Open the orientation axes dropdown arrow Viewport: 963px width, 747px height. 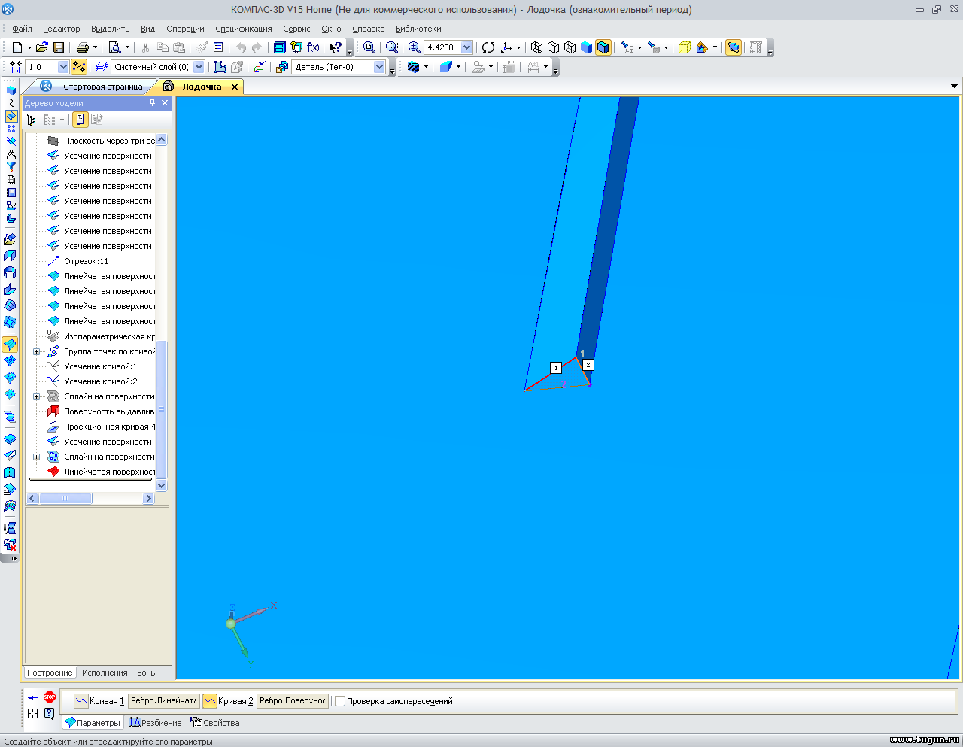pos(518,47)
